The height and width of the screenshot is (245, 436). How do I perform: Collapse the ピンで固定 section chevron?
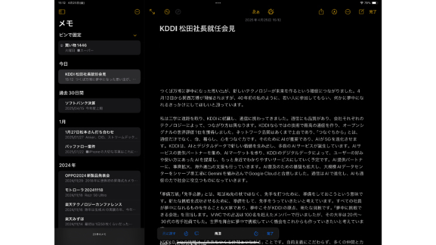135,35
